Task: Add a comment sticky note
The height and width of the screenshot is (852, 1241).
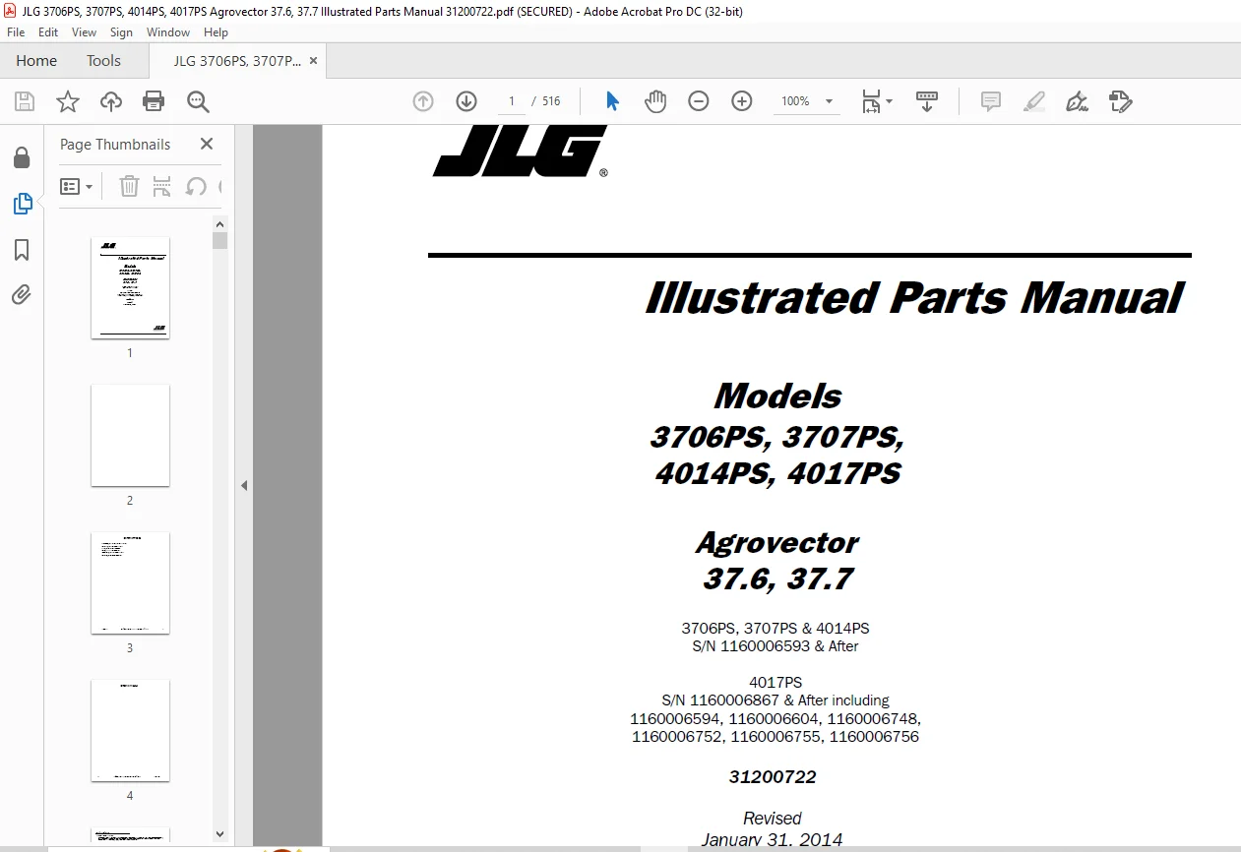Action: coord(991,101)
